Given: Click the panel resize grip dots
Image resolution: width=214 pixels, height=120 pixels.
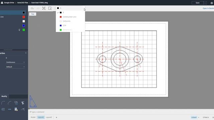Looking at the screenshot, I should point(8,50).
